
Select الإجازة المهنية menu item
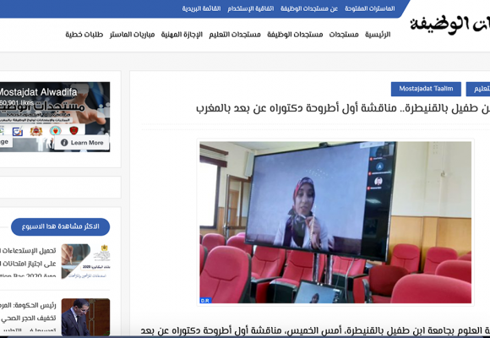tap(182, 35)
